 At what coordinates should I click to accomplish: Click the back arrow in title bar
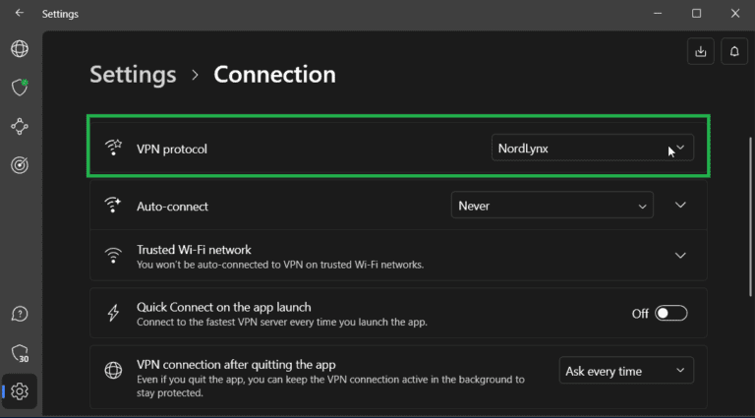[x=20, y=14]
